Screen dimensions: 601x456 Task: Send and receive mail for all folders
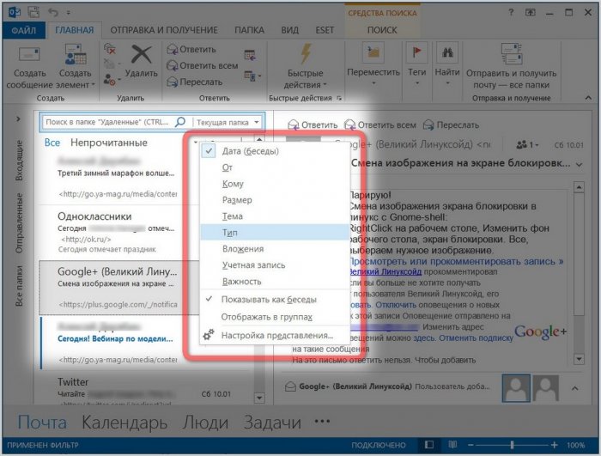tap(512, 67)
